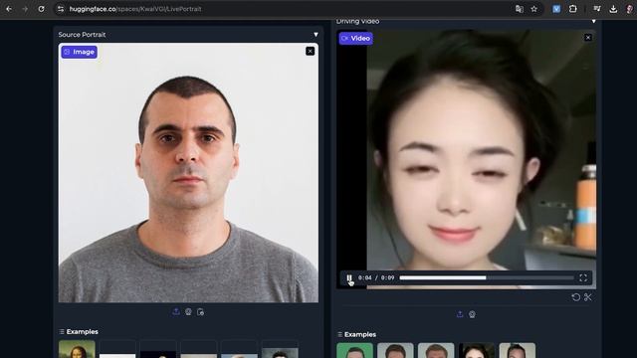Upload a source portrait file

coord(176,311)
